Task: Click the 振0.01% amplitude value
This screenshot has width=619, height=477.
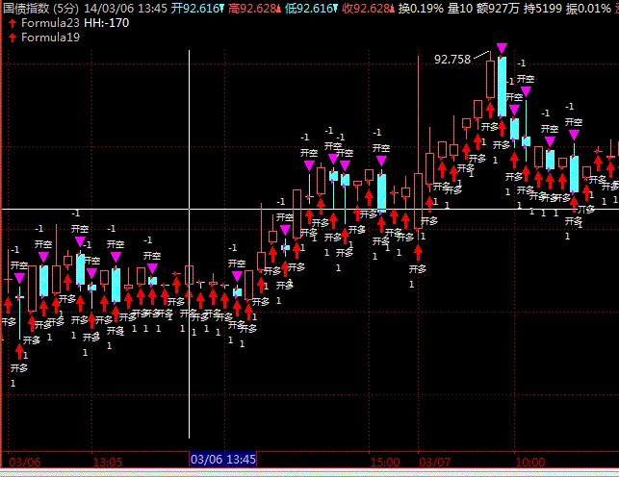Action: point(588,9)
